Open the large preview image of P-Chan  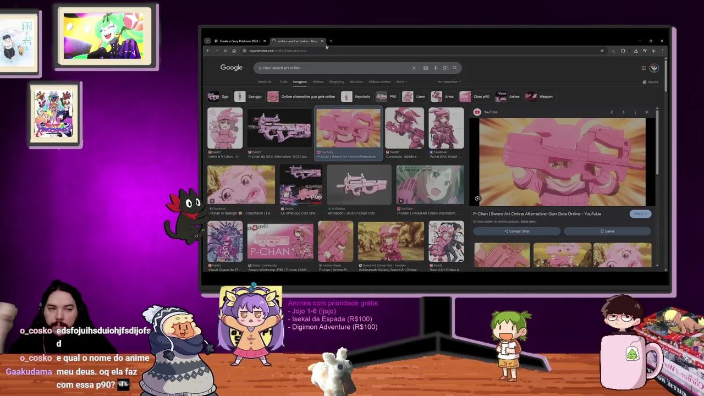[562, 162]
